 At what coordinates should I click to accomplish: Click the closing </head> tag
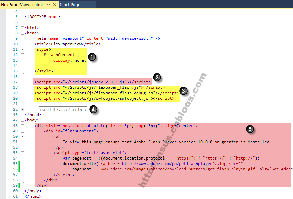[x=33, y=115]
